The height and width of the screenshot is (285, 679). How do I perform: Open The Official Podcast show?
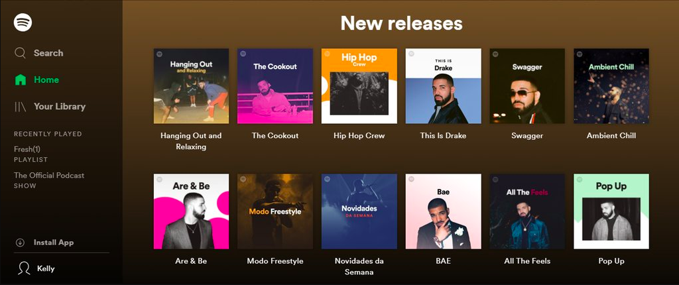49,176
